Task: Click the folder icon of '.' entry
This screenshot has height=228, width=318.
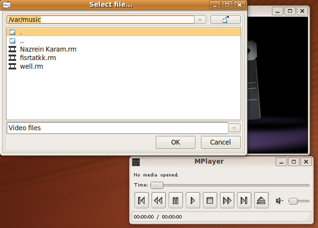Action: point(13,32)
